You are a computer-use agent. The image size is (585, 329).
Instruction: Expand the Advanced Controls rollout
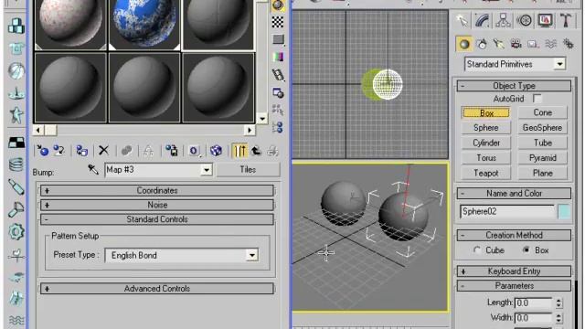point(157,289)
